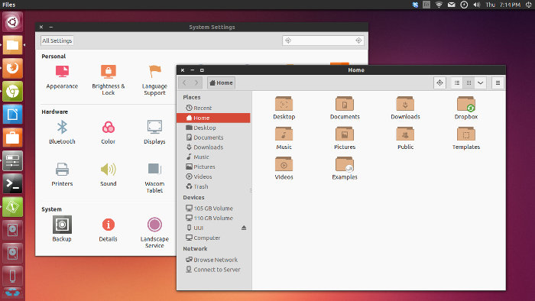The height and width of the screenshot is (301, 535).
Task: Open Wacom Tablet settings
Action: coord(154,177)
